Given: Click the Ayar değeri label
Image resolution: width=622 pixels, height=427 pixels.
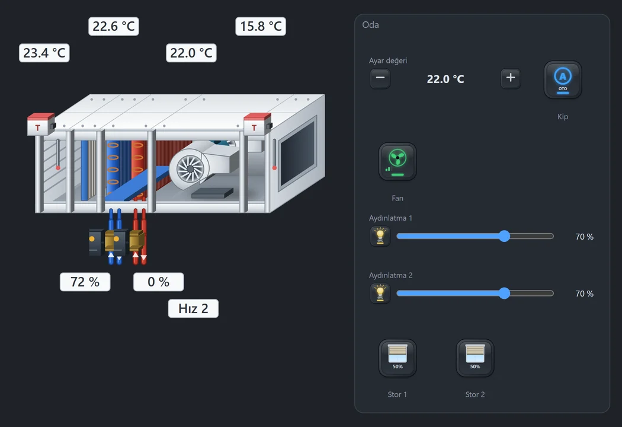Looking at the screenshot, I should coord(388,60).
